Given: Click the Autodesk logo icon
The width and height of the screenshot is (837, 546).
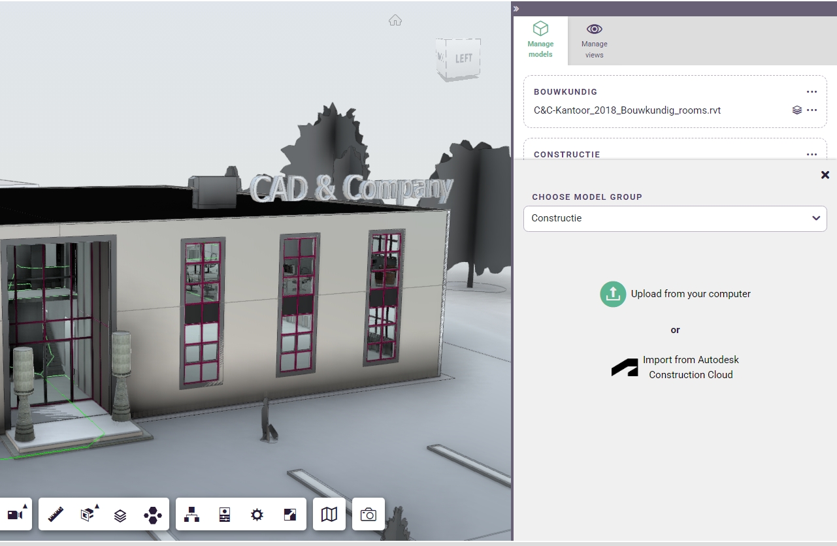Looking at the screenshot, I should [625, 367].
